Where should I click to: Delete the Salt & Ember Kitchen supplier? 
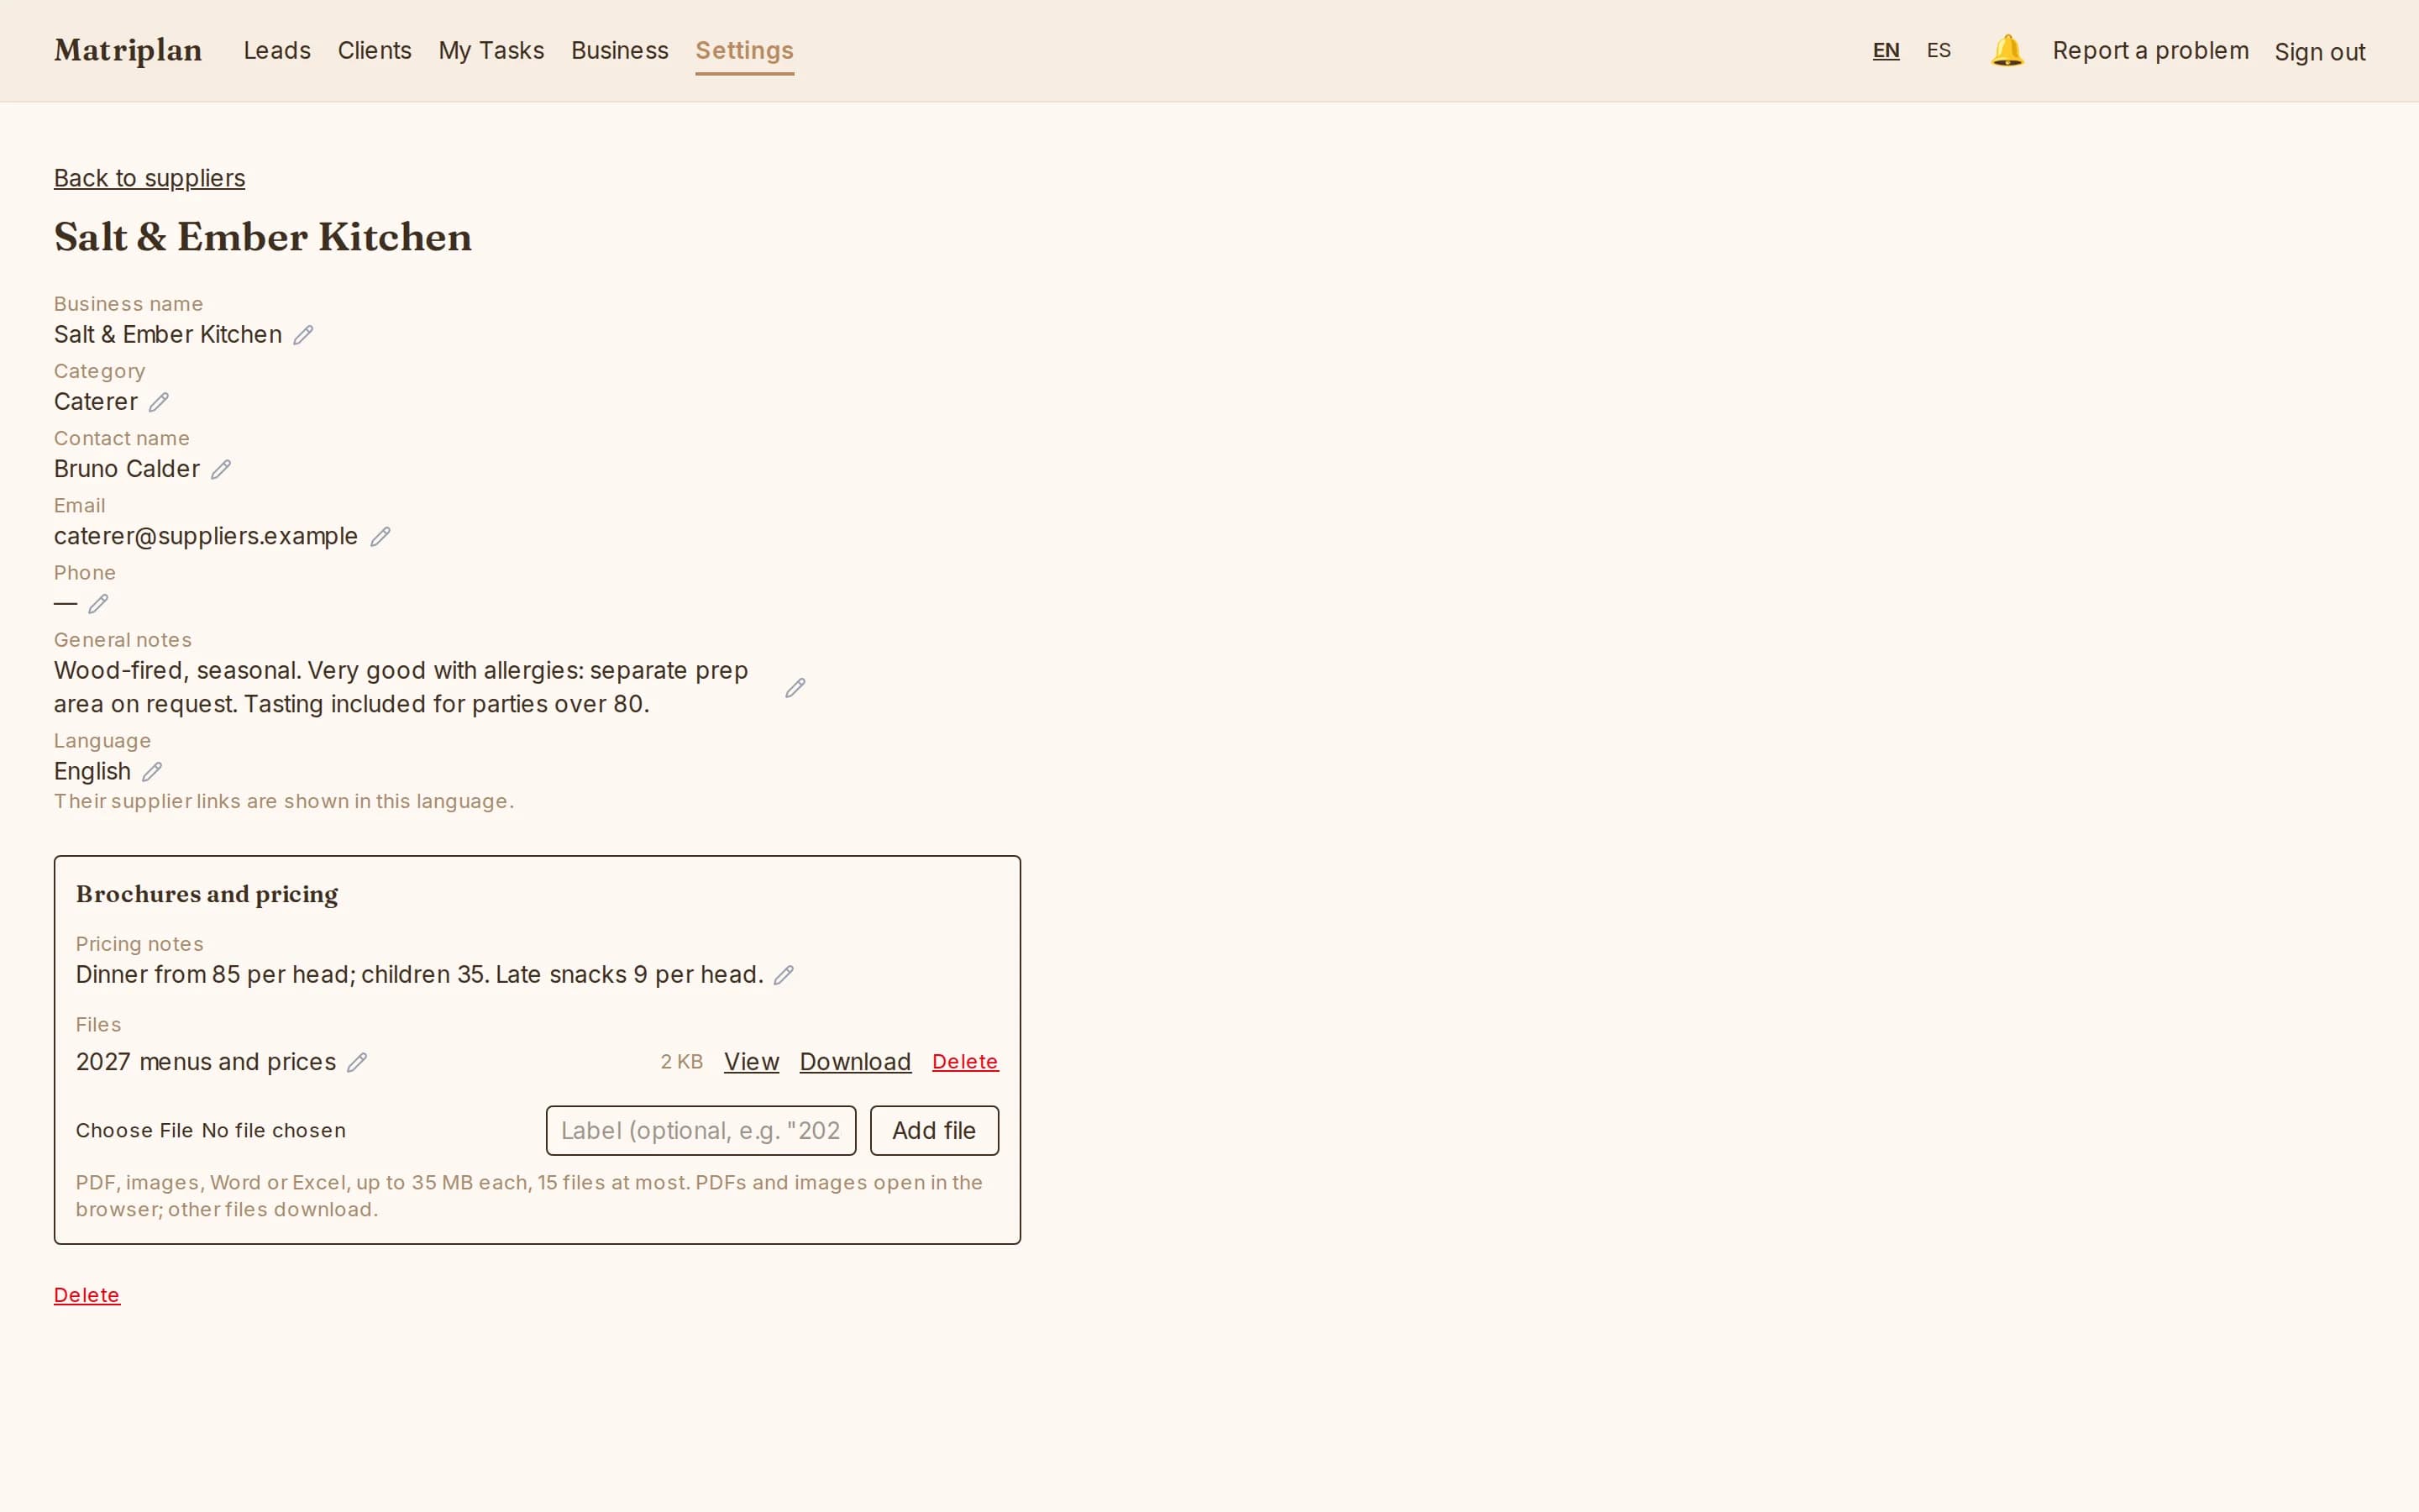[x=87, y=1295]
